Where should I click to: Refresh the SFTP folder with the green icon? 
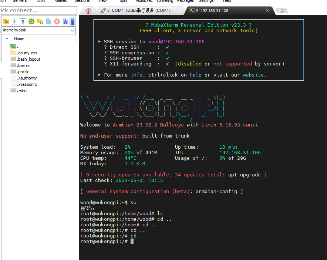(31, 21)
